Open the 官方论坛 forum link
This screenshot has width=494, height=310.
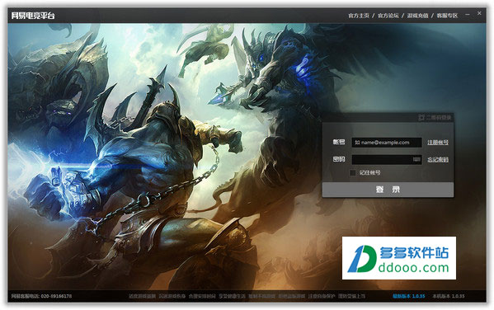coord(388,16)
